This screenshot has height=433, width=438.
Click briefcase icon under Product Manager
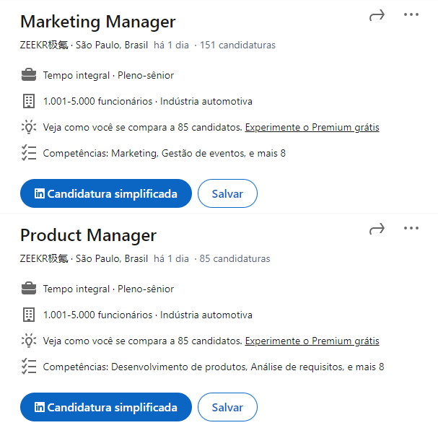pos(29,289)
